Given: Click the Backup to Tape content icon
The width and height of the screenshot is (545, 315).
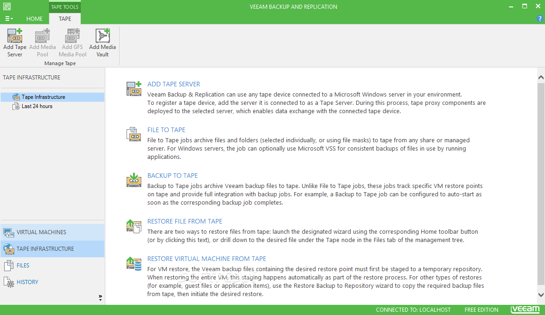Looking at the screenshot, I should [134, 180].
